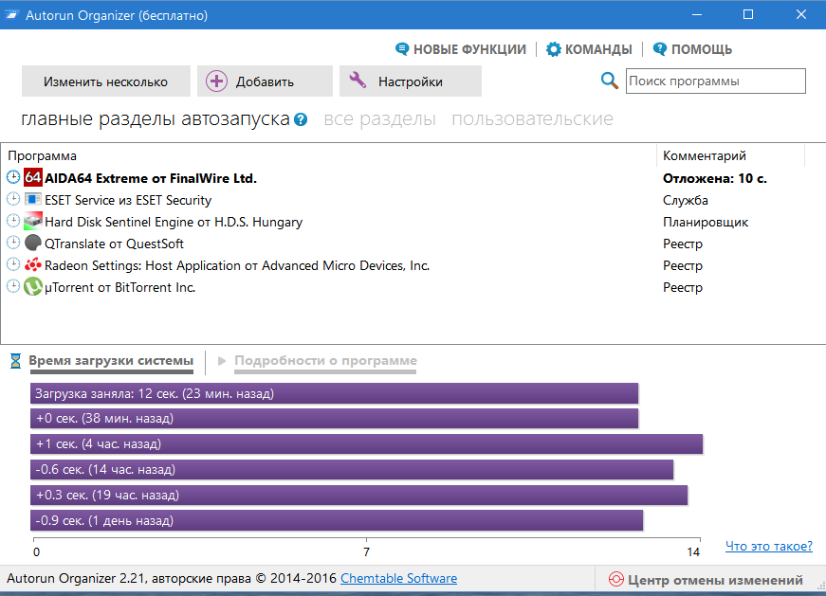This screenshot has height=596, width=826.
Task: Click the -0.6 сек. (14 час. назад) bar
Action: click(x=352, y=470)
